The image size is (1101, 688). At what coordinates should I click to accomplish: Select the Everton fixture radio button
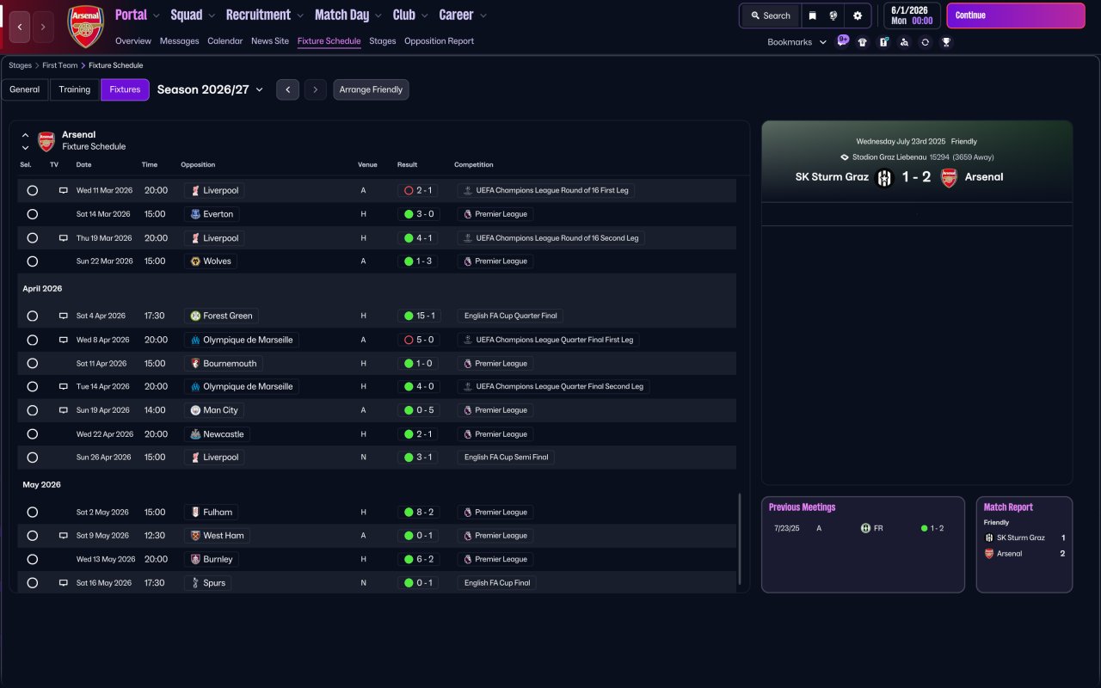point(33,214)
